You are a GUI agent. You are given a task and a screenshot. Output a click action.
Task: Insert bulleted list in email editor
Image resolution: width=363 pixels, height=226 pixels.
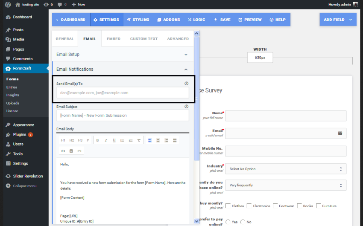point(122,140)
